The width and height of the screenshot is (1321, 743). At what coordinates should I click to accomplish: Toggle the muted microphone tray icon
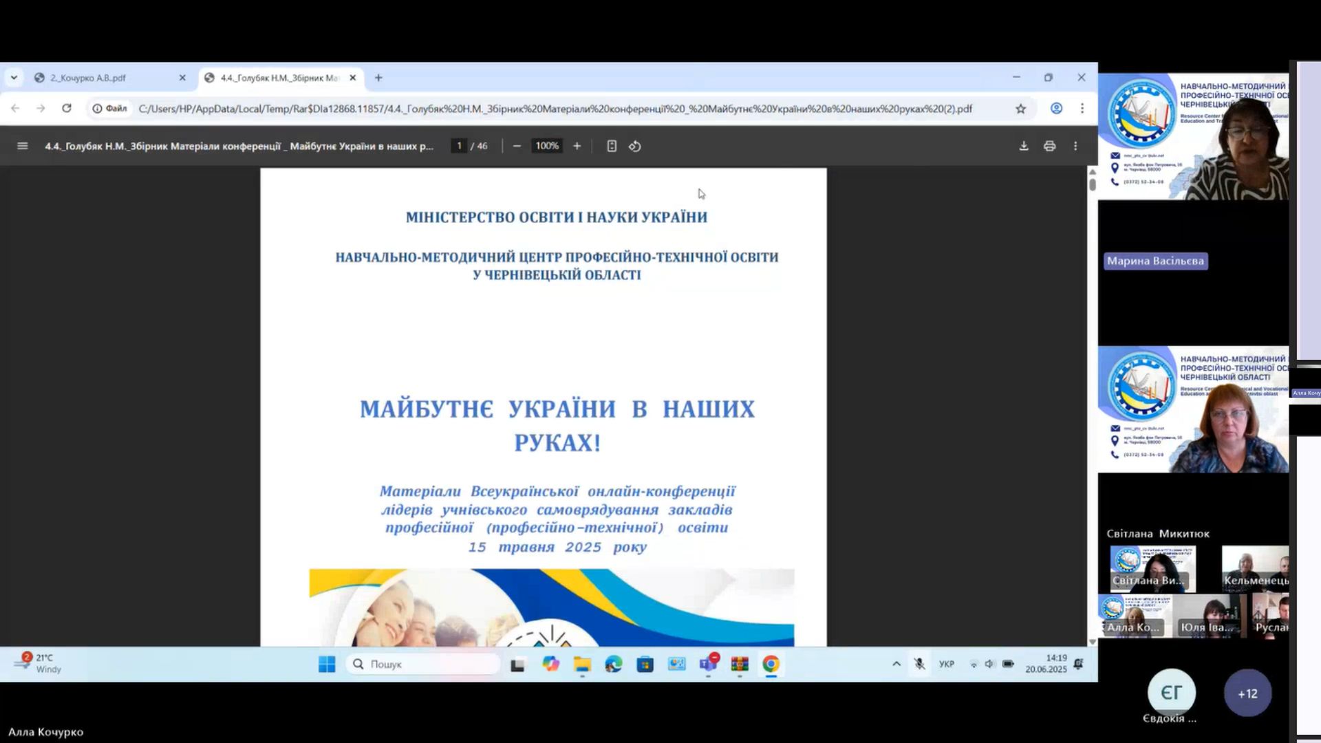point(919,664)
